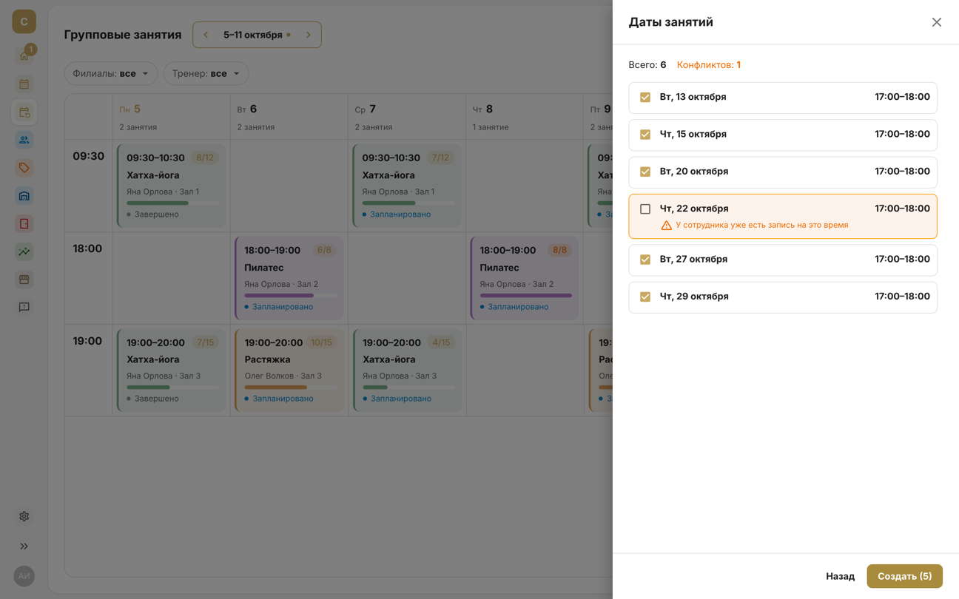Viewport: 959px width, 599px height.
Task: Click the Назад button
Action: click(x=840, y=576)
